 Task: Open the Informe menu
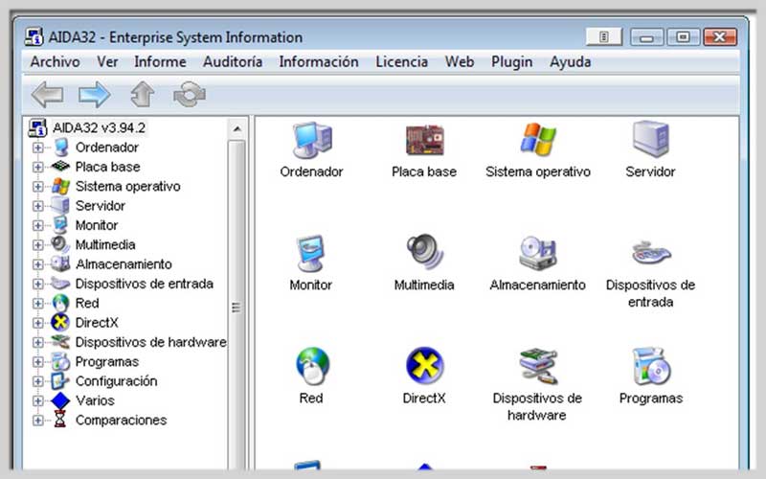(160, 62)
